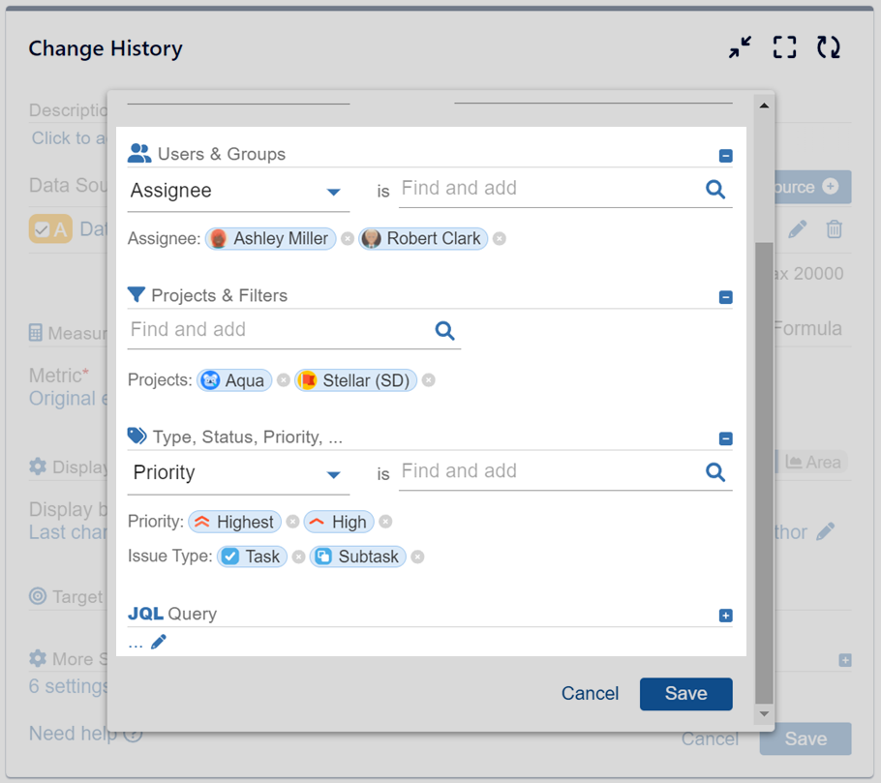This screenshot has width=881, height=783.
Task: Open the Assignee field dropdown
Action: point(333,192)
